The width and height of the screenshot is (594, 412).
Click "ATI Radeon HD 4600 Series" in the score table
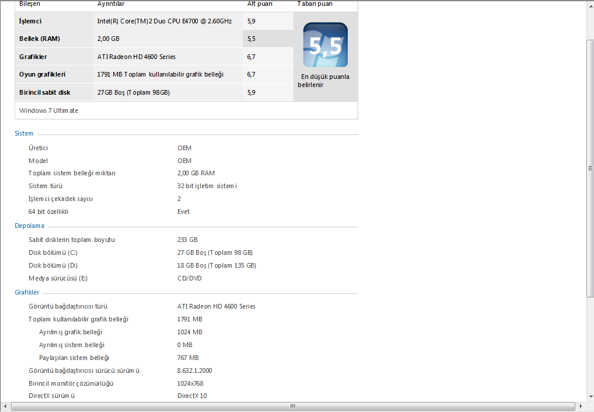click(137, 57)
